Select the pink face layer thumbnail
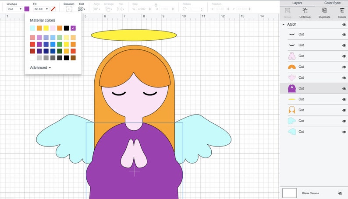Viewport: 348px width, 199px height. coord(292,77)
